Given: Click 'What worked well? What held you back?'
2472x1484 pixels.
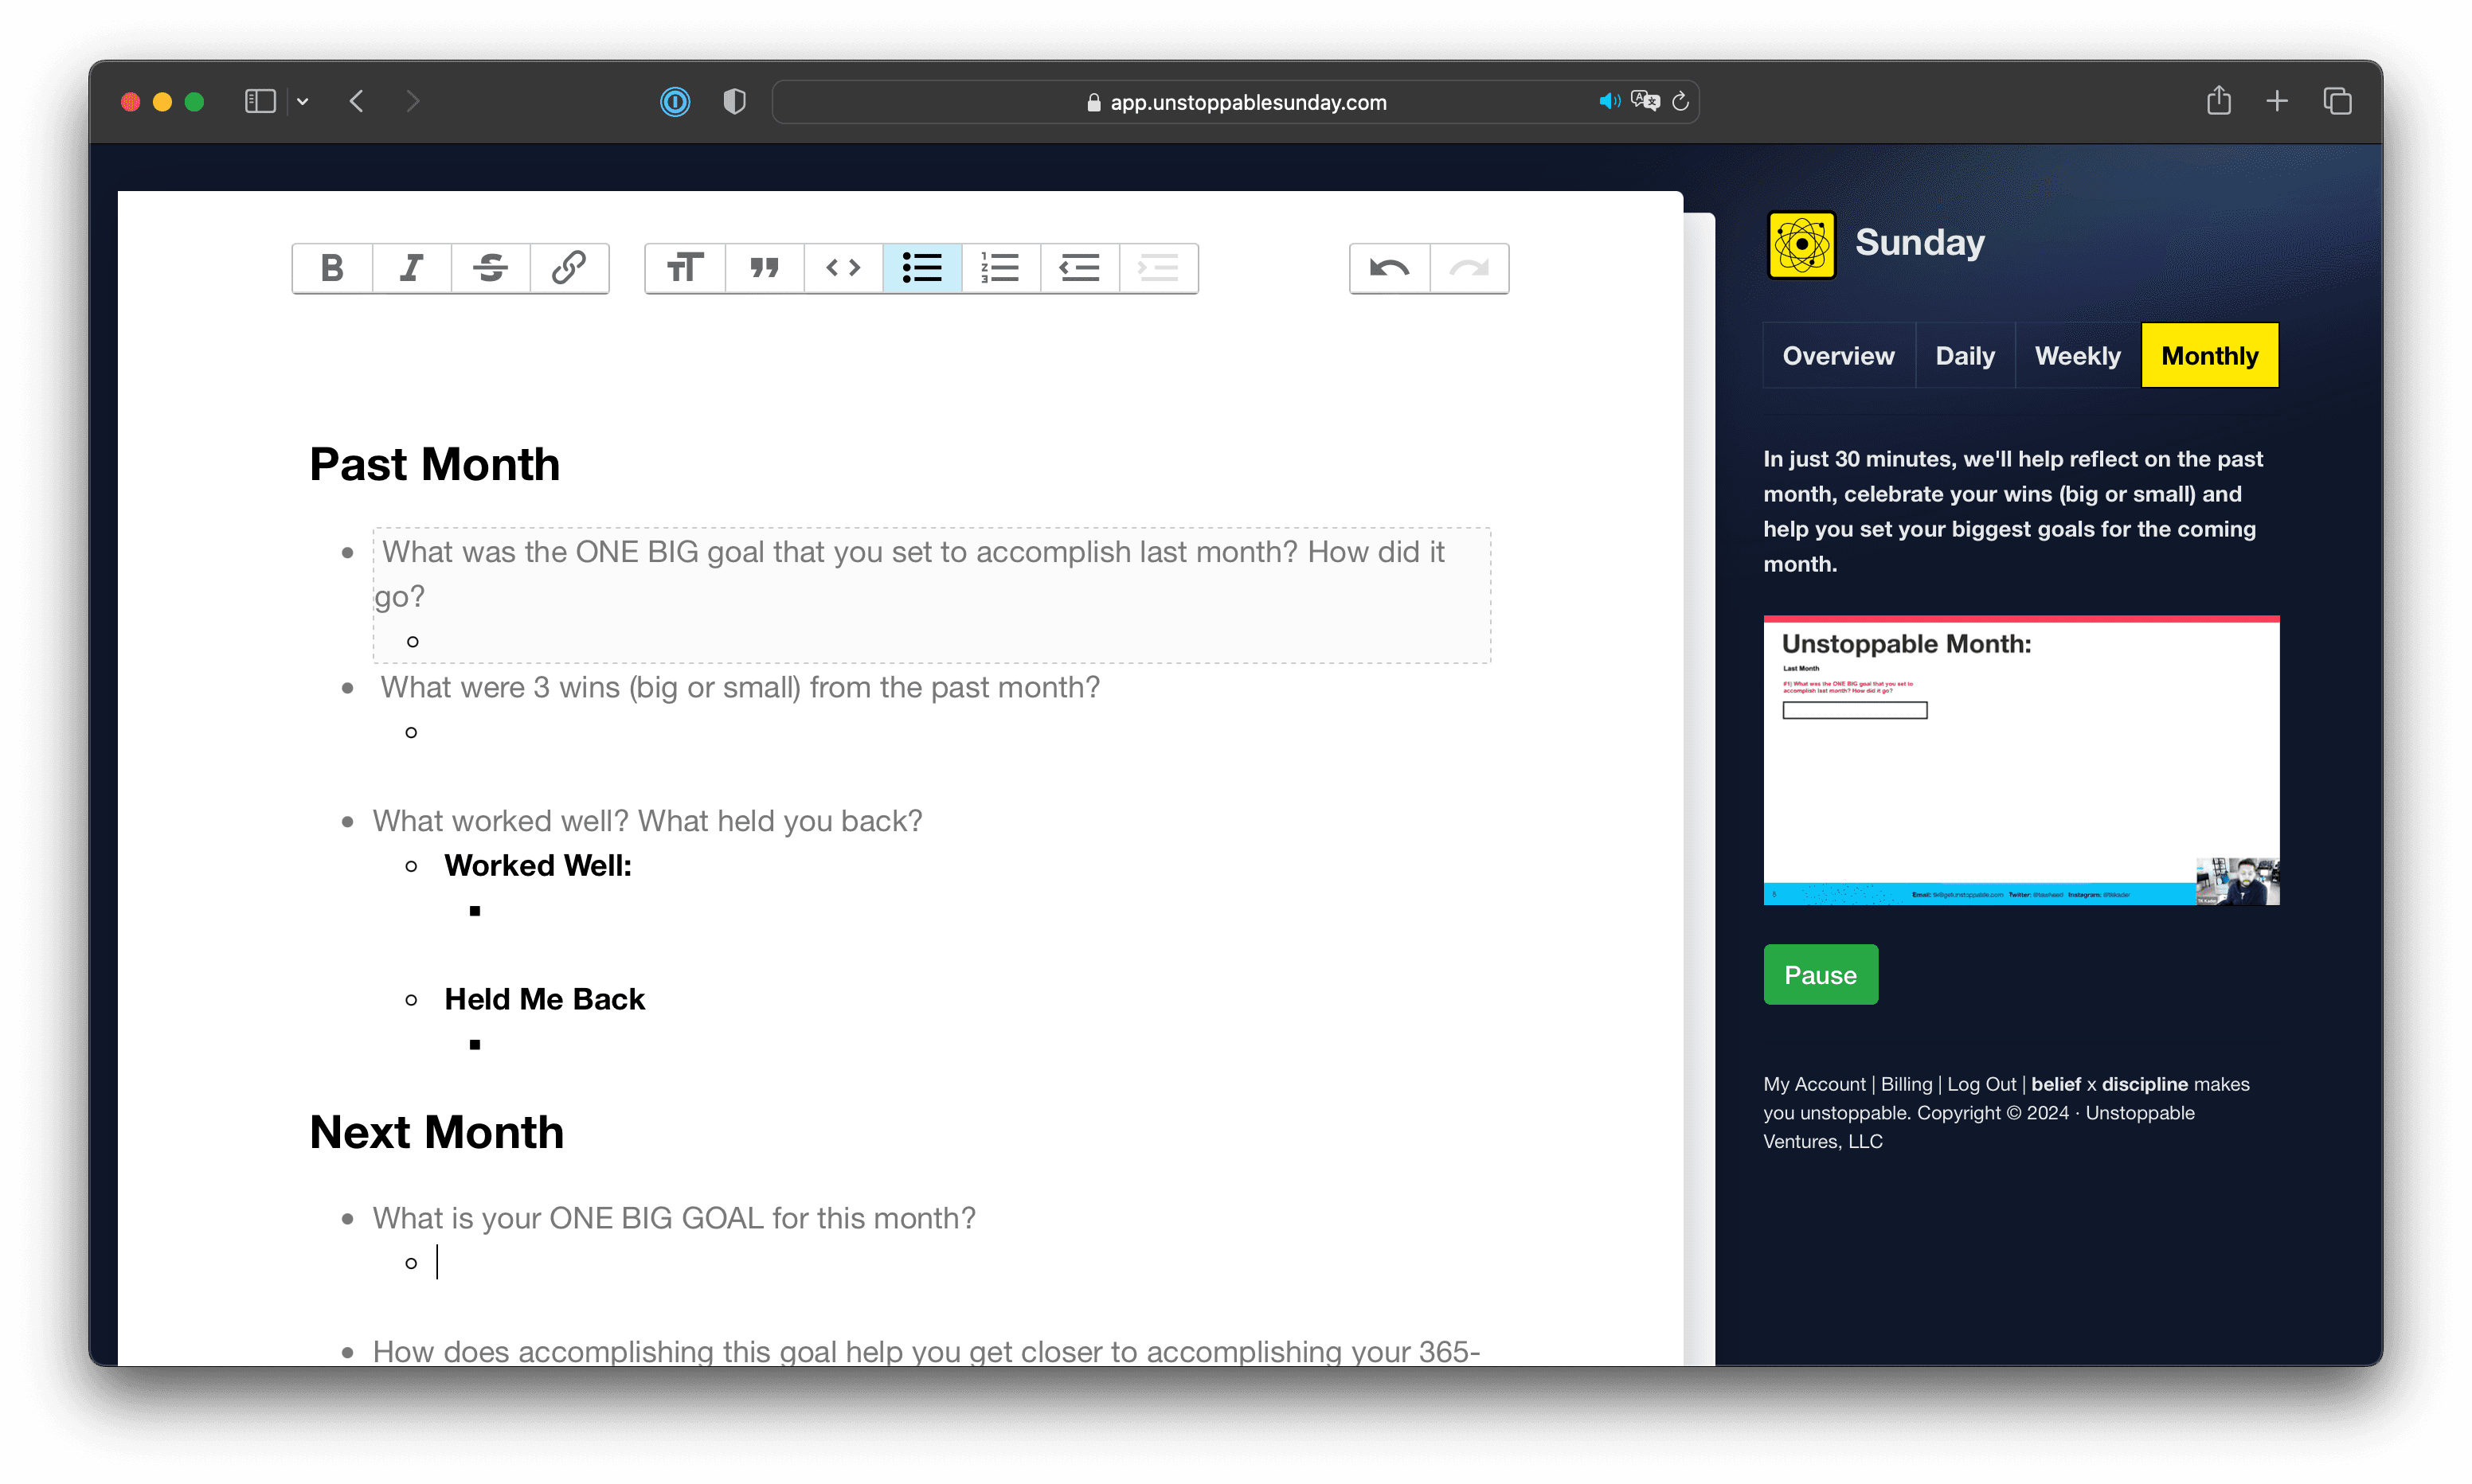Looking at the screenshot, I should pos(647,820).
